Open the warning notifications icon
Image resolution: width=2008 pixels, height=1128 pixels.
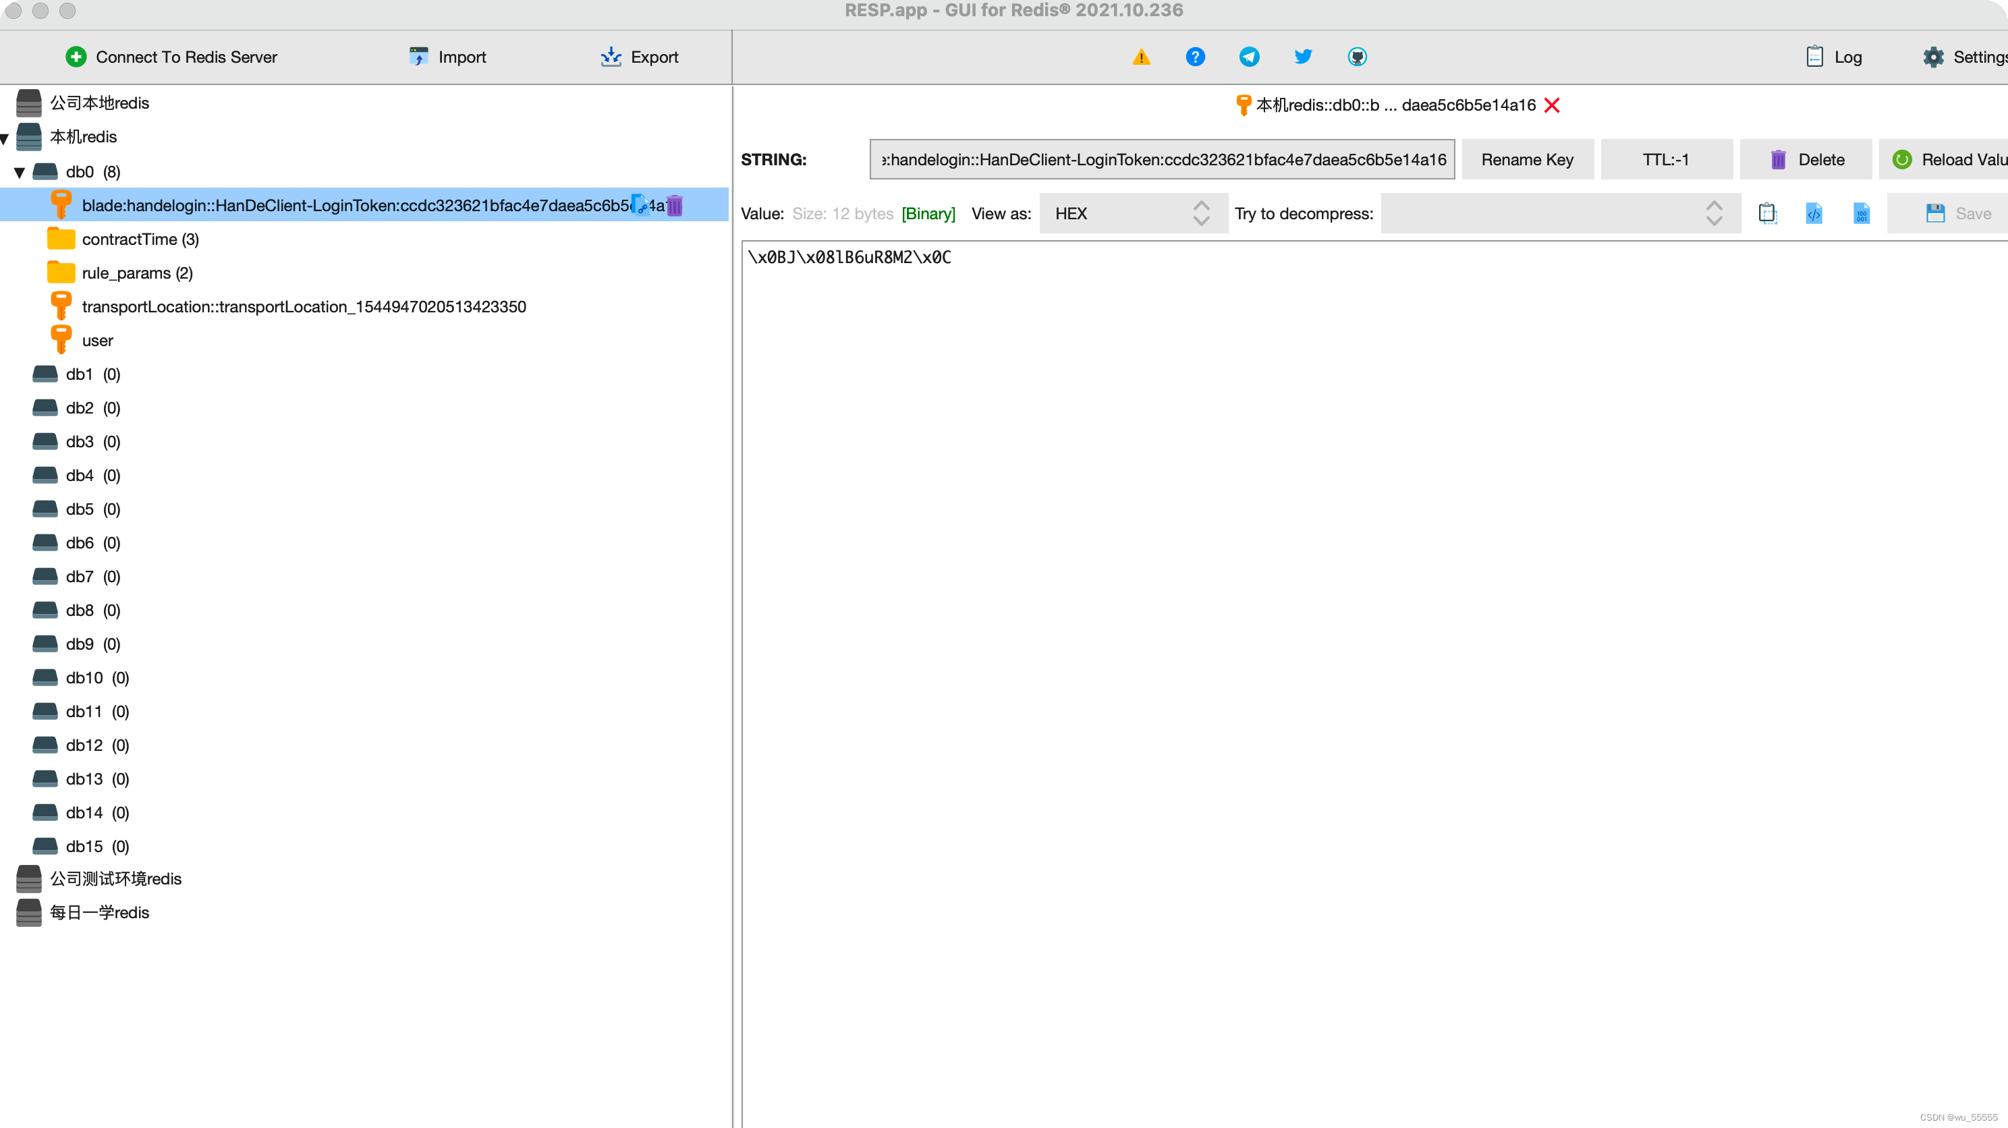click(1141, 57)
